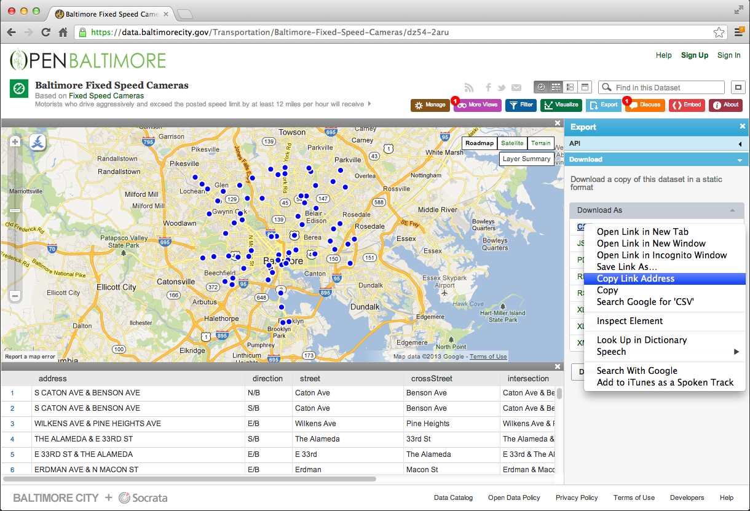Image resolution: width=750 pixels, height=511 pixels.
Task: Choose Open Link in Incognito Window
Action: point(665,255)
